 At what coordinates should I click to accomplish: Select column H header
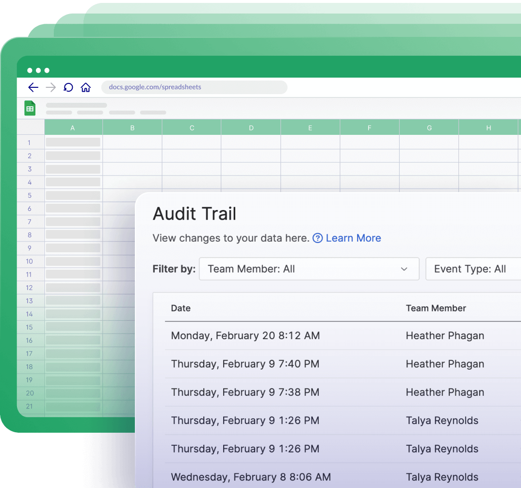point(488,128)
